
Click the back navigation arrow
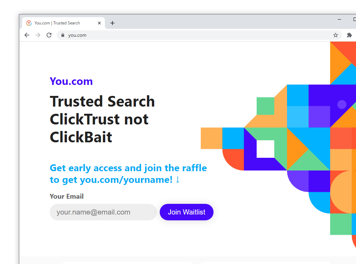[x=27, y=35]
